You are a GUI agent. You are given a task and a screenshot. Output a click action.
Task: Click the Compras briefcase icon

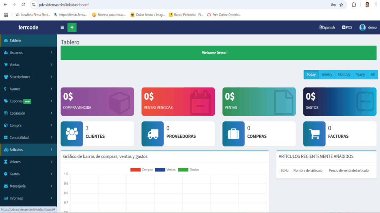click(x=233, y=133)
